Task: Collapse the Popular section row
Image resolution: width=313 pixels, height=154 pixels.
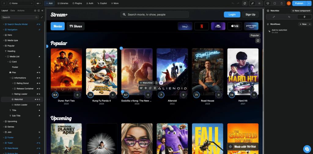Action: pos(3,46)
